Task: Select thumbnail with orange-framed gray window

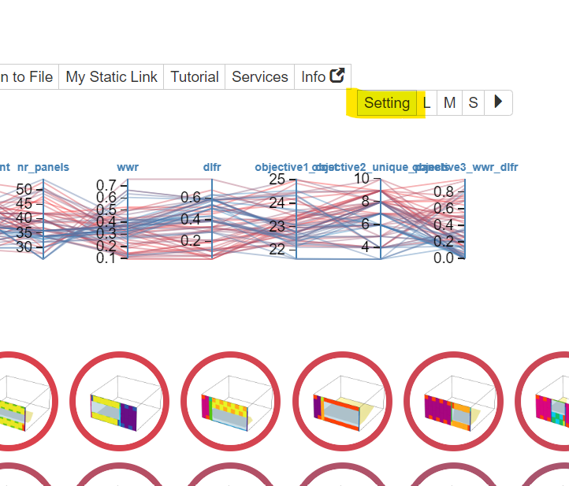Action: [341, 400]
